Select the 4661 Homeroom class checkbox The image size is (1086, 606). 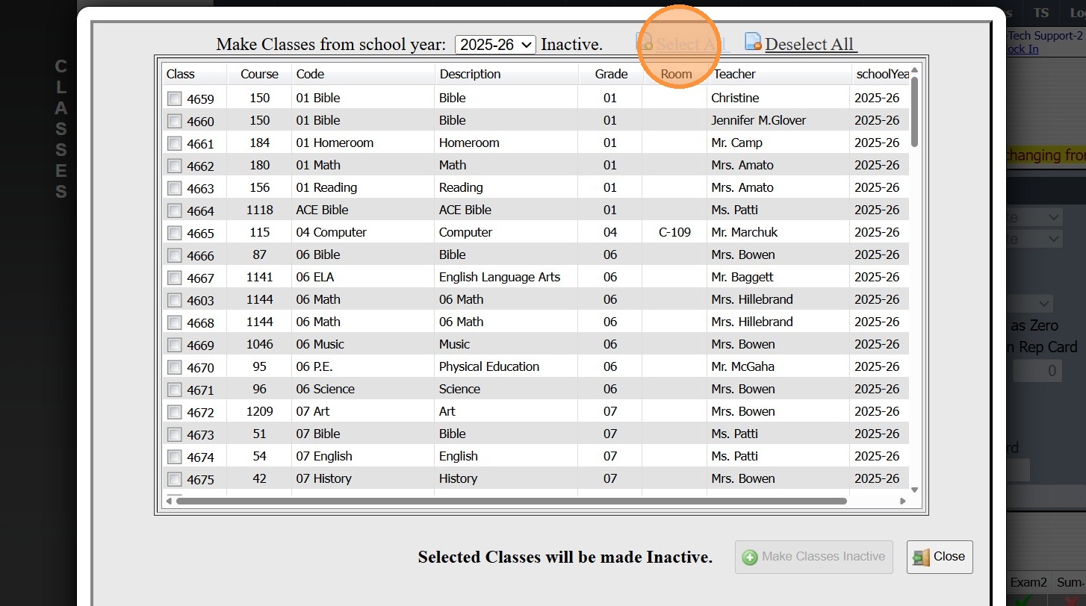[x=174, y=143]
